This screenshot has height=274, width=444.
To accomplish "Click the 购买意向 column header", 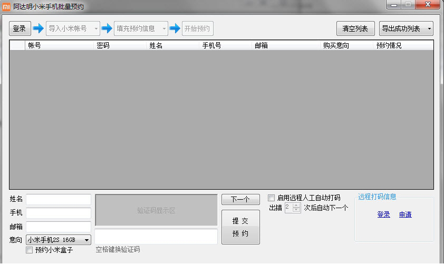I will pyautogui.click(x=346, y=45).
